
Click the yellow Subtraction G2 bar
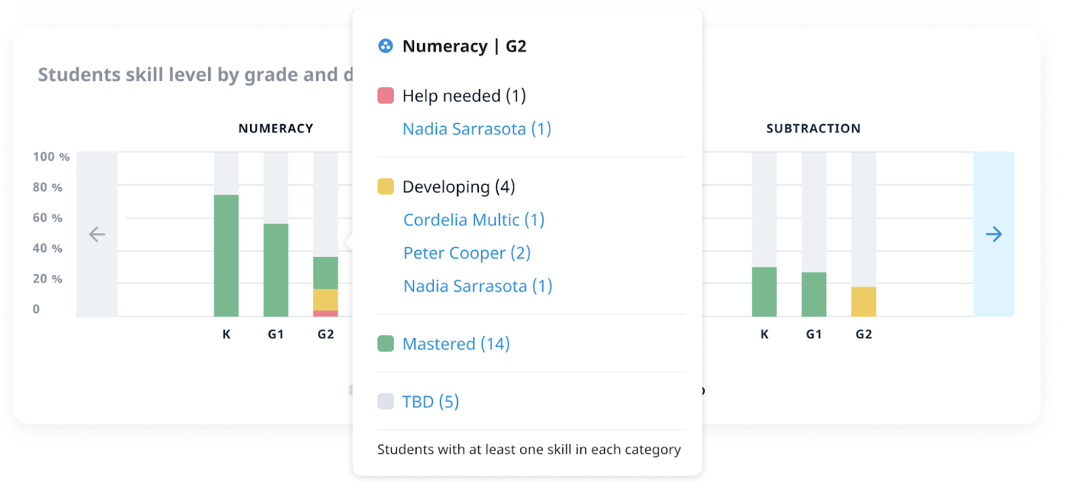click(863, 302)
